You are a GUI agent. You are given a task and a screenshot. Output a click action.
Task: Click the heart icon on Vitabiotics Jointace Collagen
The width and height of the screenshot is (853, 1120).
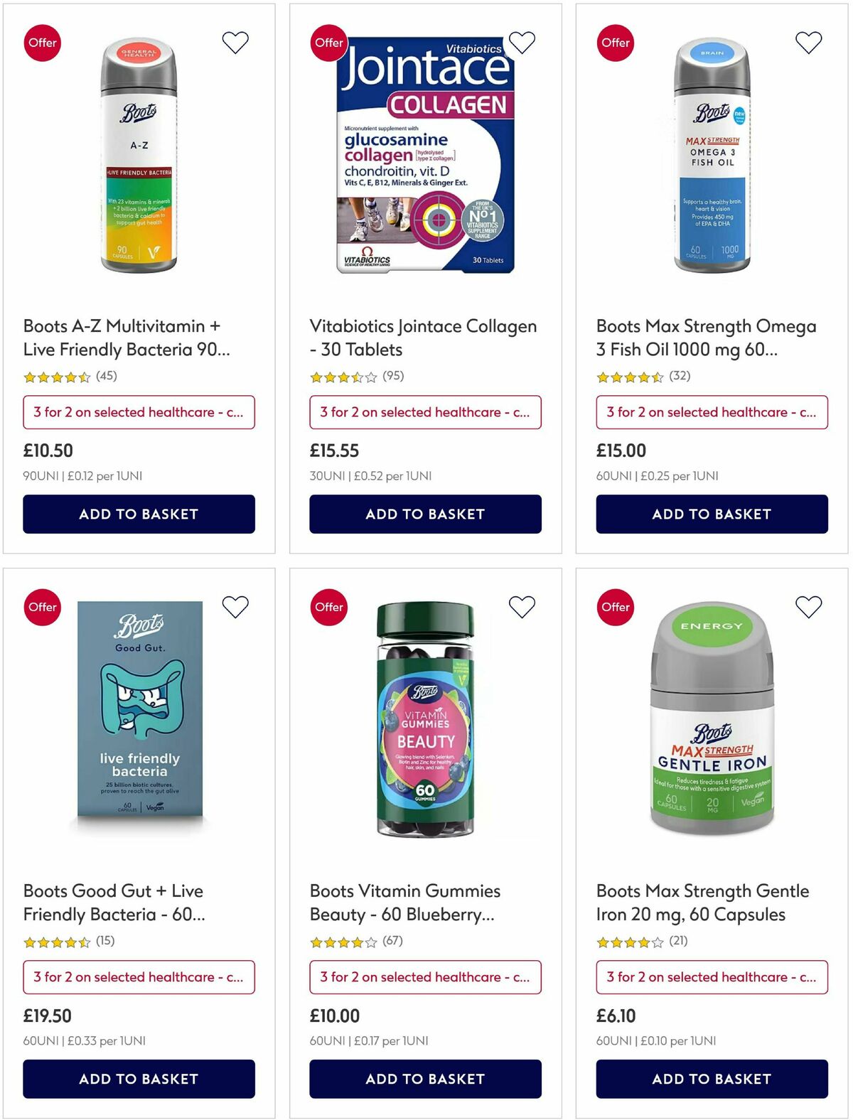[x=522, y=42]
